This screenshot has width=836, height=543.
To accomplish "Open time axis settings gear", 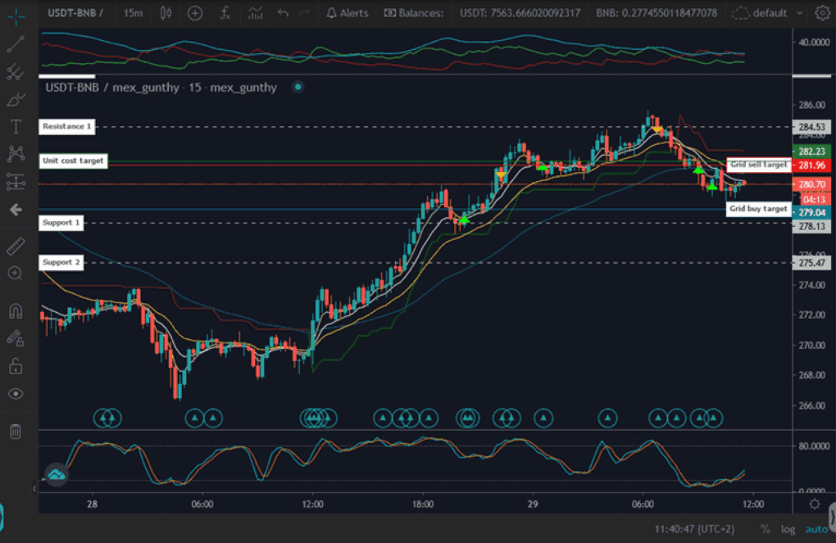I will coord(814,505).
